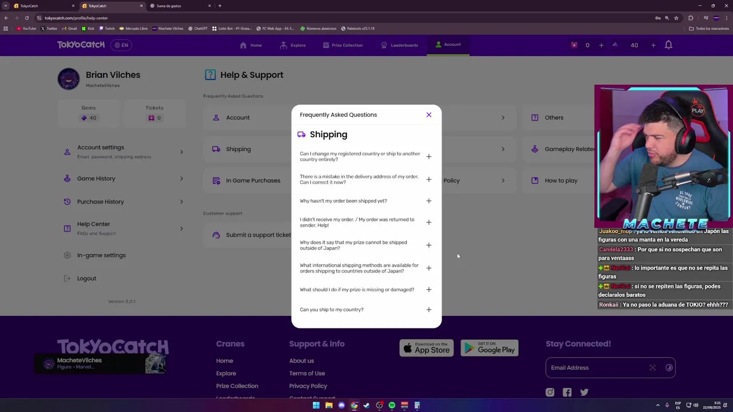This screenshot has width=733, height=412.
Task: Click the Download on the App Store badge
Action: [x=427, y=348]
